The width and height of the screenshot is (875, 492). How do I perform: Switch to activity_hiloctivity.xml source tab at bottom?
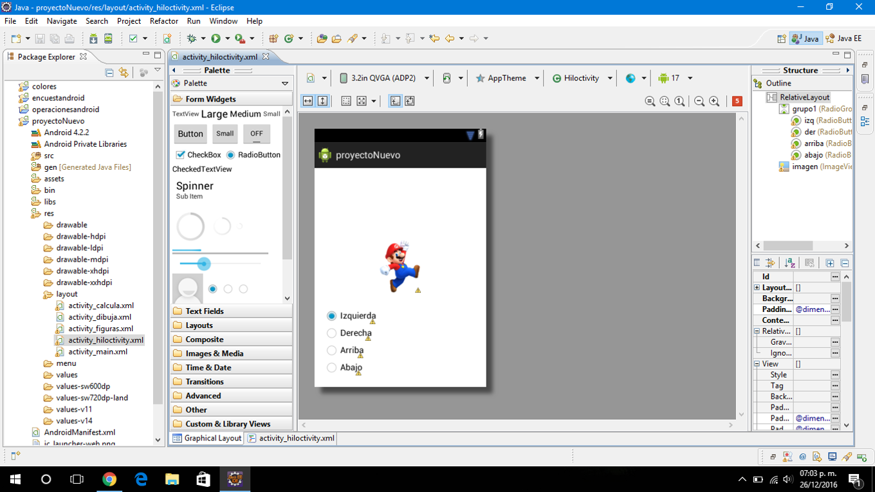click(290, 438)
